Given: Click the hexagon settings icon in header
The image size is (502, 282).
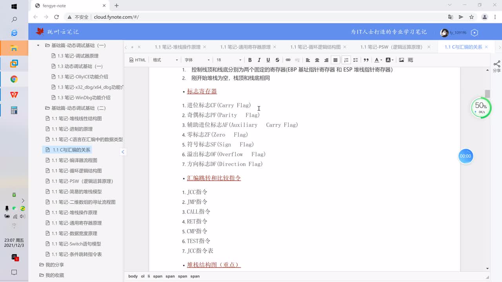Looking at the screenshot, I should [x=475, y=33].
